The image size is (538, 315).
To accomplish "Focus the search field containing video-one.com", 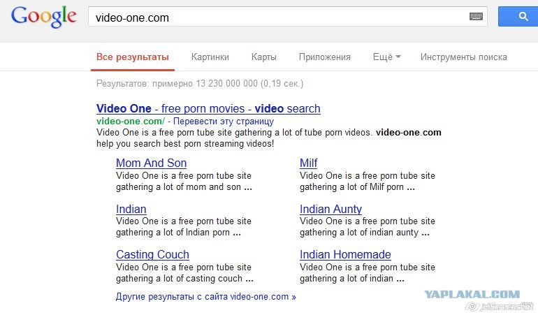I will pyautogui.click(x=279, y=17).
